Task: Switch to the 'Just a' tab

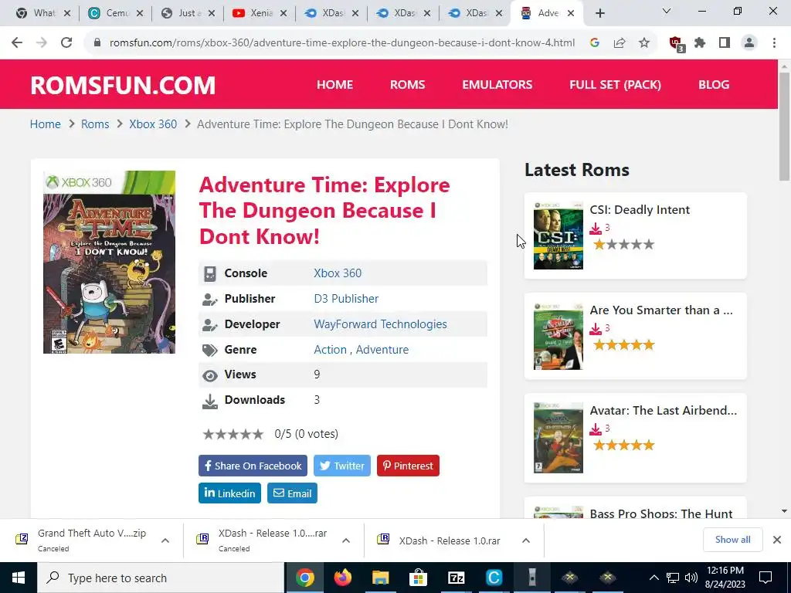Action: tap(187, 13)
